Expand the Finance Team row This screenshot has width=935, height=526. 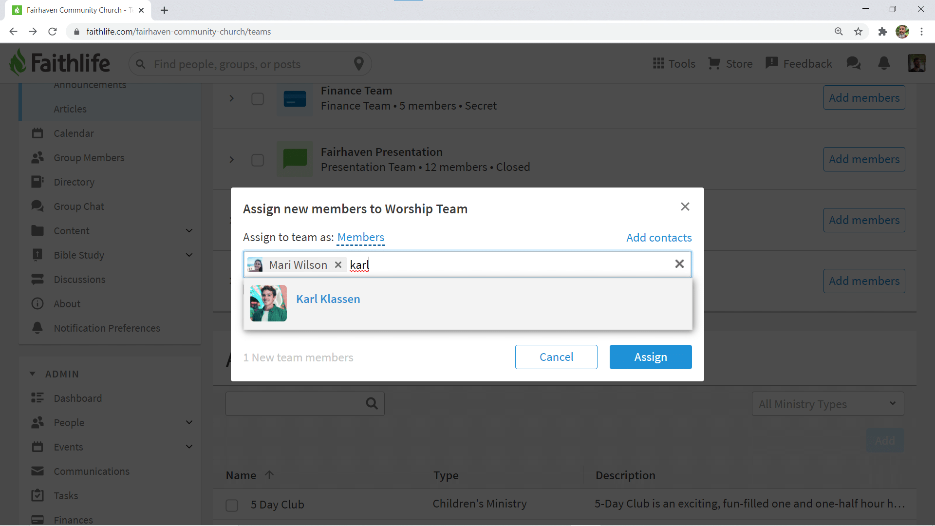232,99
